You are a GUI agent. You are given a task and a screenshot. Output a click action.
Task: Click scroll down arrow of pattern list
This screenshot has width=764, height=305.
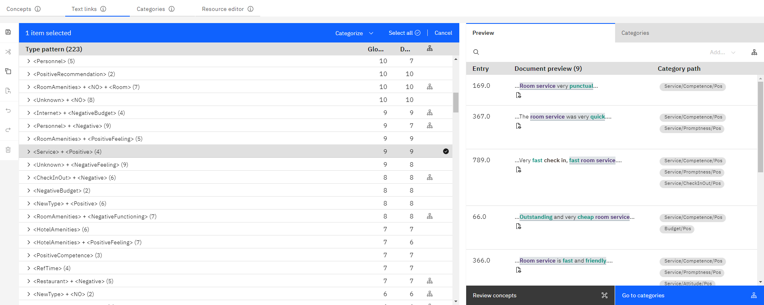456,301
